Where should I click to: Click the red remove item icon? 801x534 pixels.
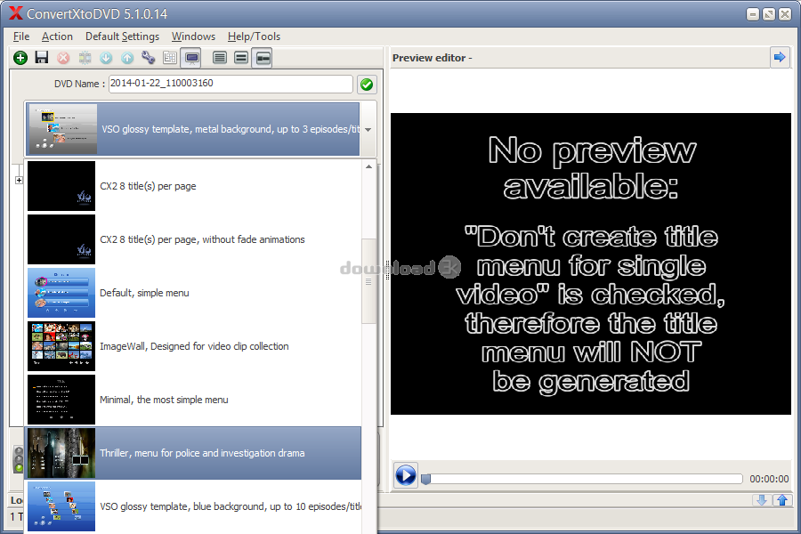[63, 58]
